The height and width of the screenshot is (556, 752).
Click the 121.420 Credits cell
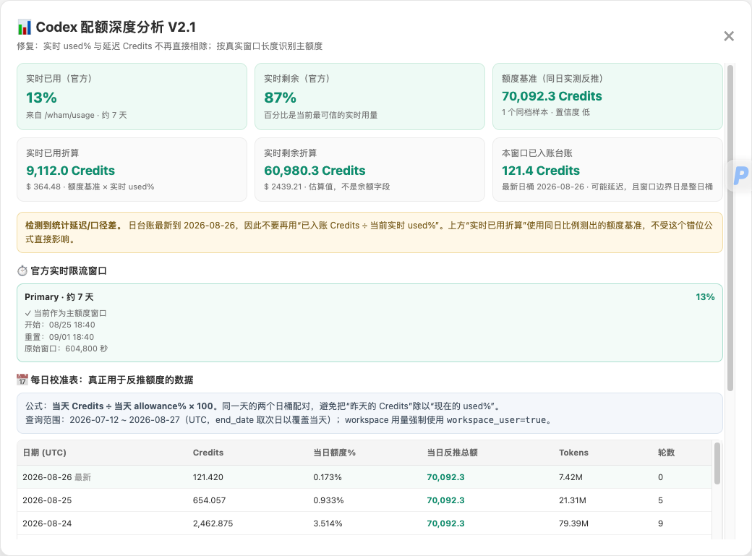coord(208,477)
